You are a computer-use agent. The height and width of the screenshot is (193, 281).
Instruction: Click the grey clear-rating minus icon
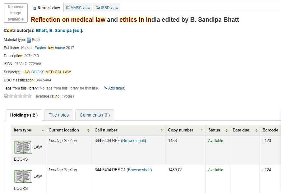[x=6, y=96]
